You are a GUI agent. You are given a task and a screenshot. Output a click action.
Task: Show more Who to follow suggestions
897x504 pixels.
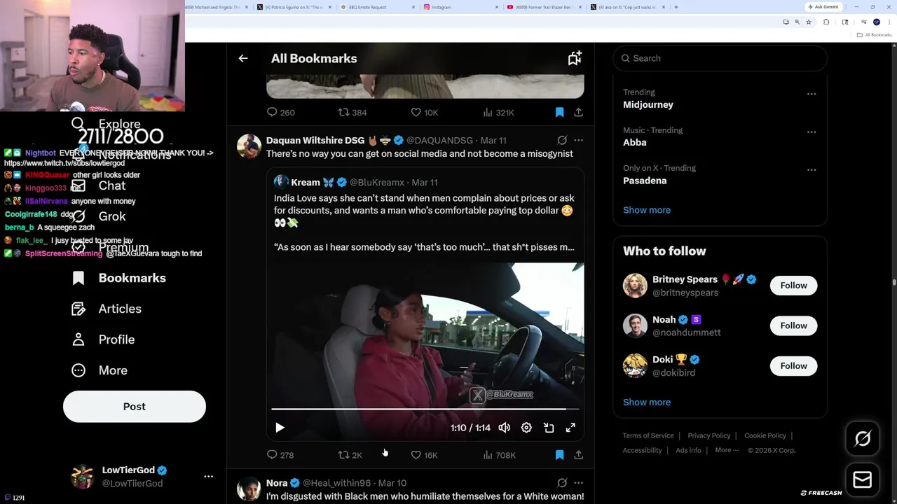tap(646, 402)
